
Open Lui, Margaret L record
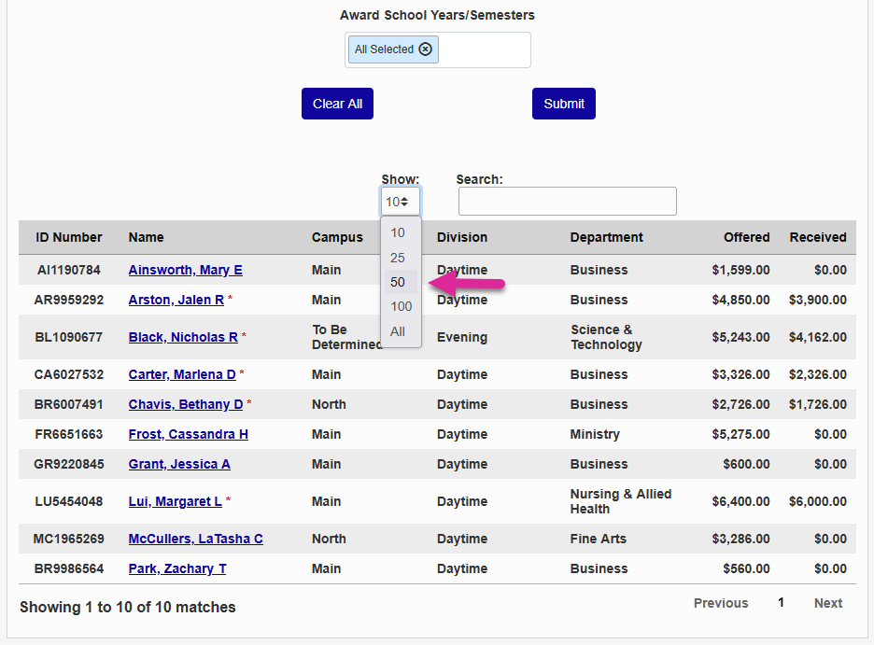[x=175, y=501]
